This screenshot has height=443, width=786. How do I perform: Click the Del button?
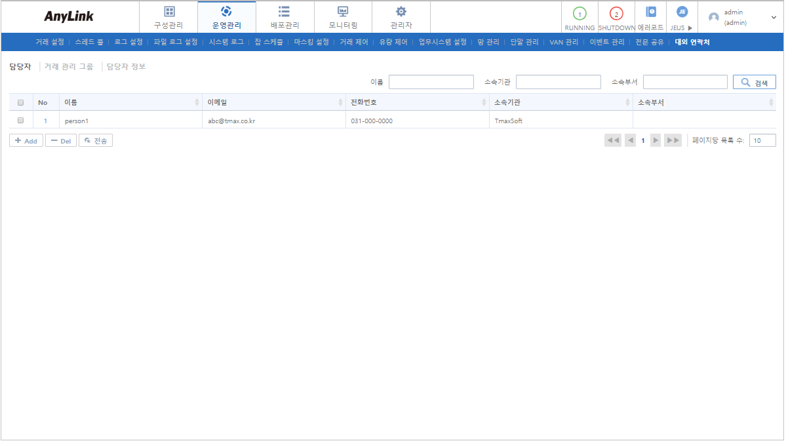tap(61, 141)
